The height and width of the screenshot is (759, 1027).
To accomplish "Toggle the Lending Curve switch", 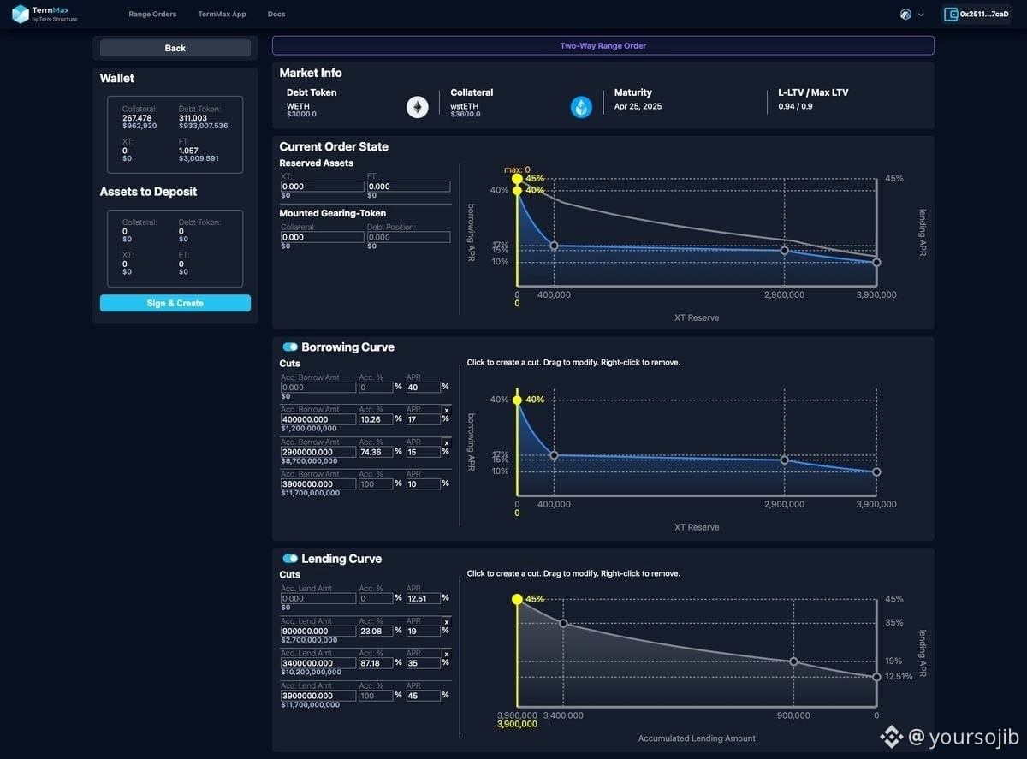I will pyautogui.click(x=290, y=559).
